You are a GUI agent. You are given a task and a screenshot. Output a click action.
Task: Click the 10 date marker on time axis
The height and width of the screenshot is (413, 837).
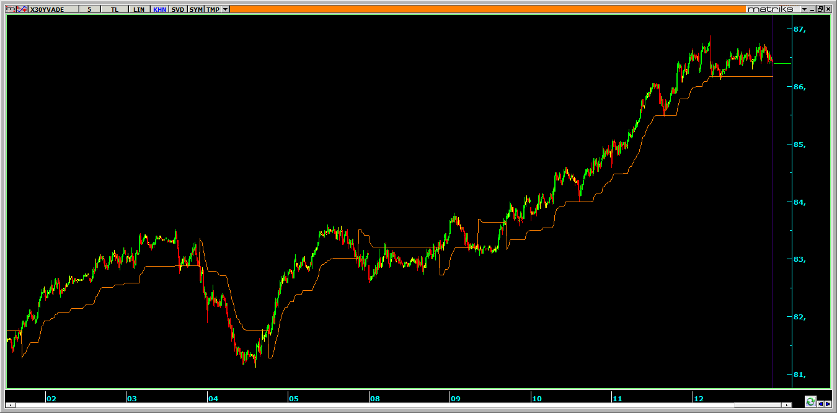coord(536,399)
